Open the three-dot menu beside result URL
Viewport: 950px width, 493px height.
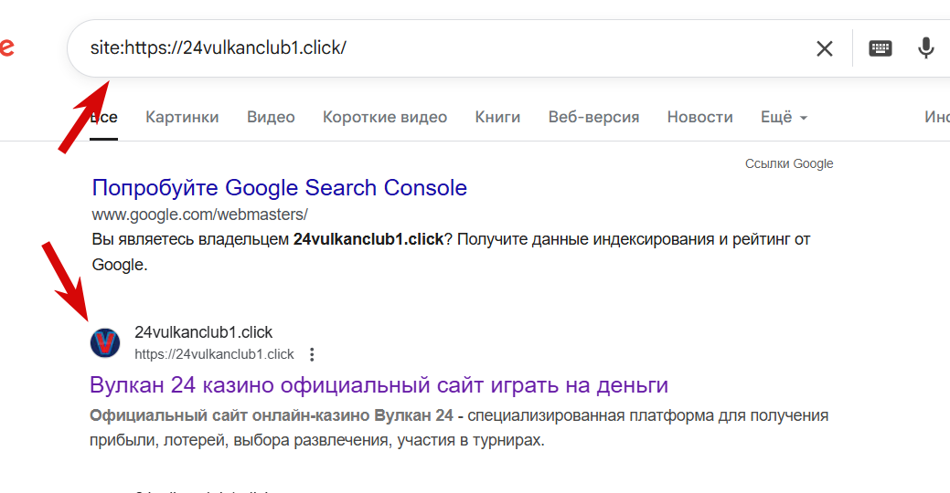(x=312, y=354)
